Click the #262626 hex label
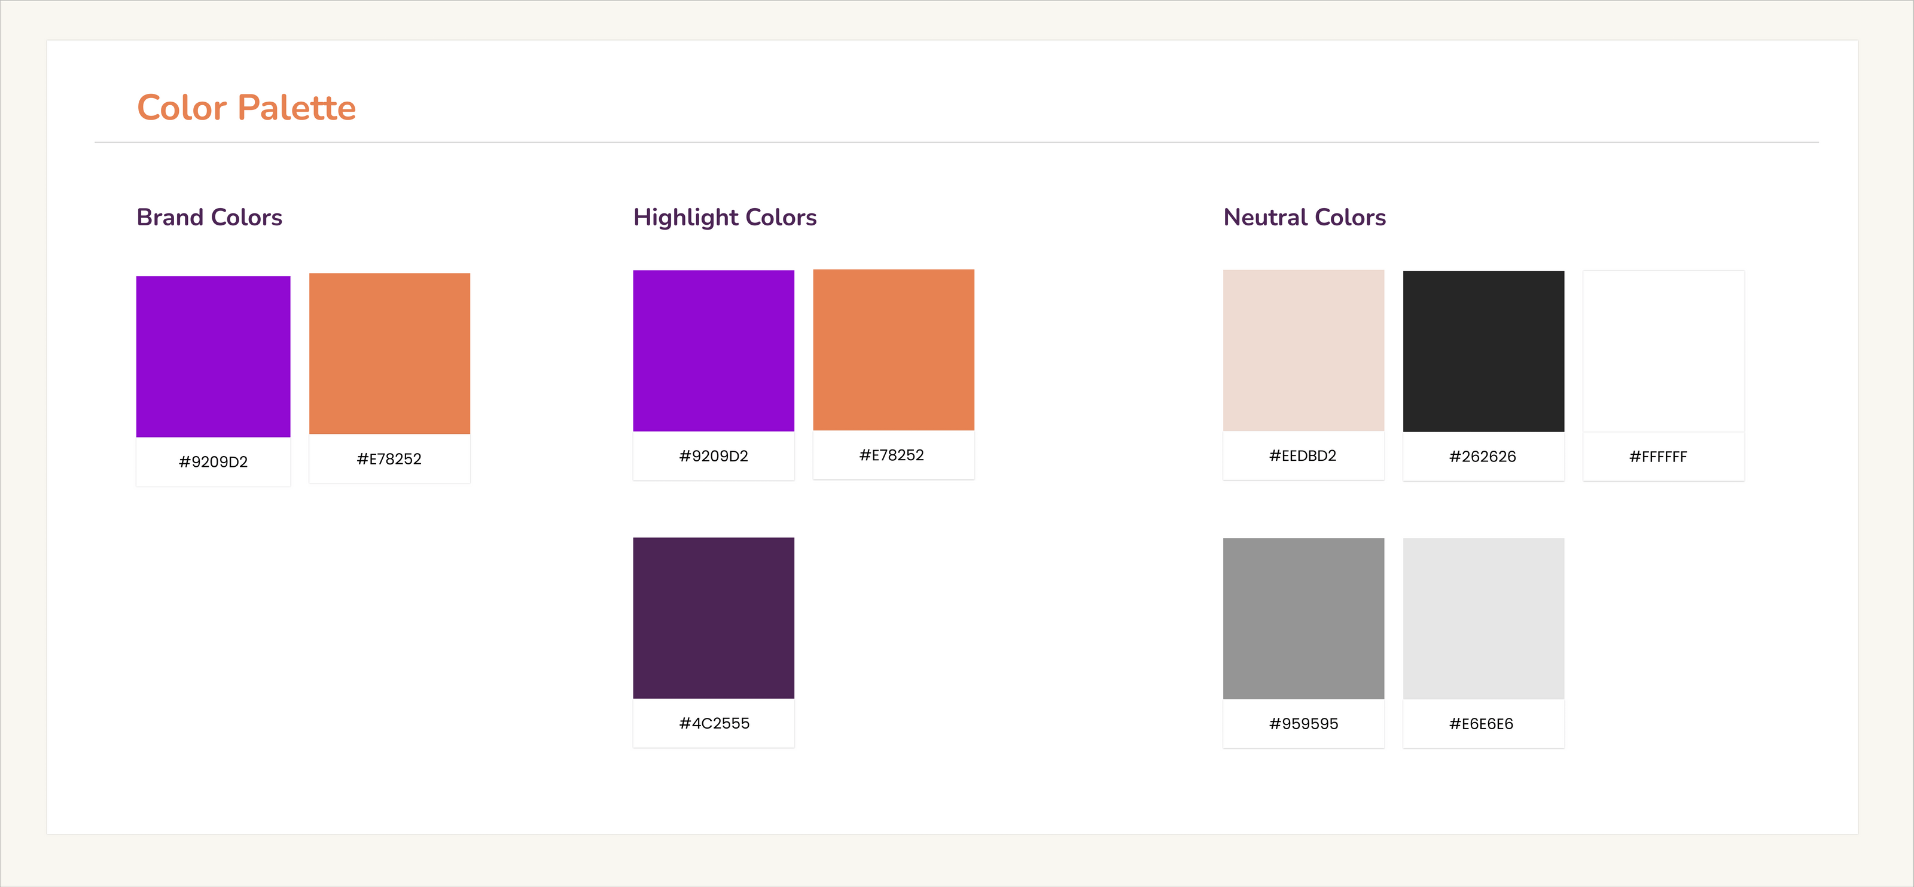This screenshot has height=887, width=1914. pos(1482,457)
